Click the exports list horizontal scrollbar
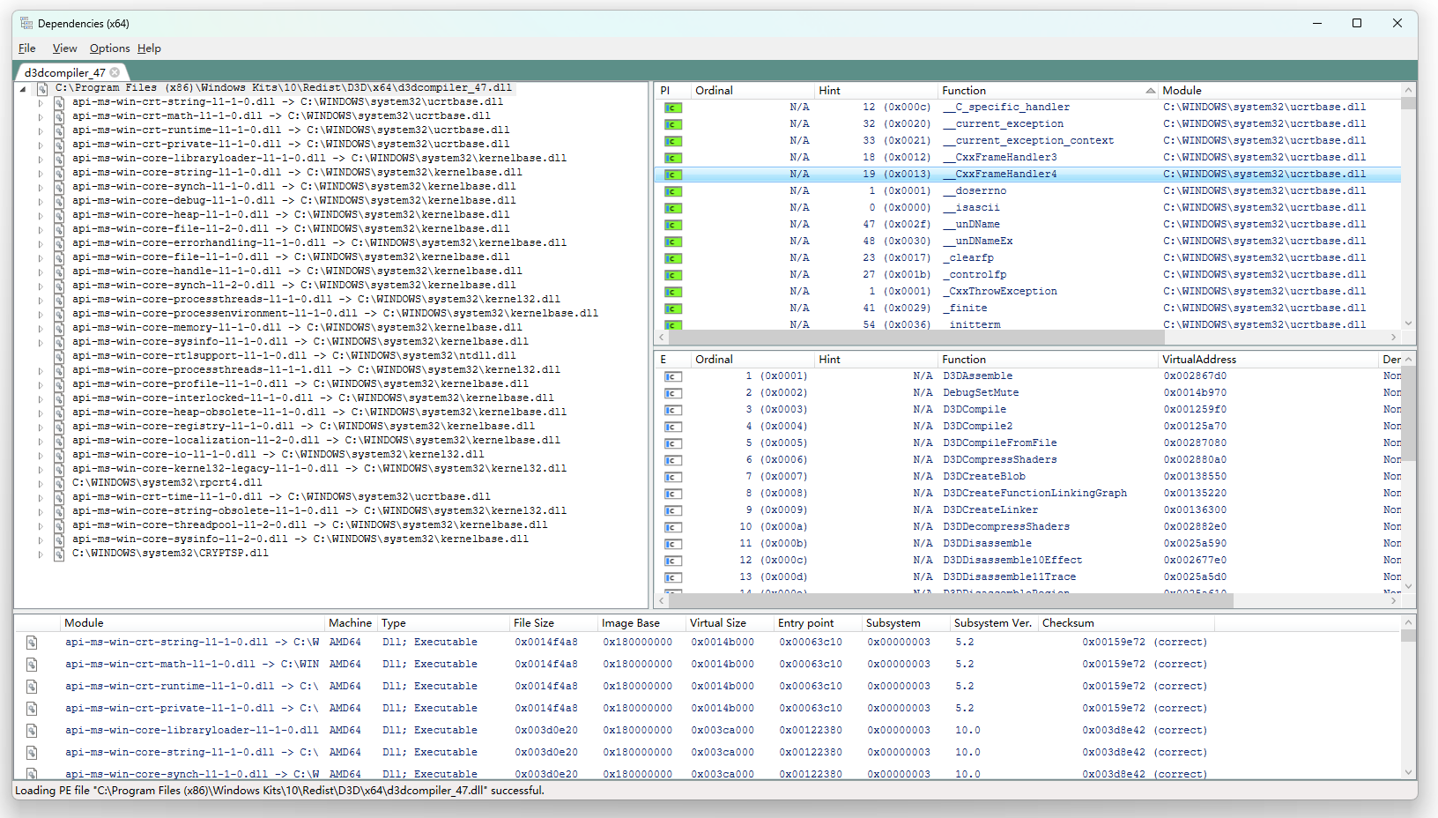1438x818 pixels. point(1025,600)
